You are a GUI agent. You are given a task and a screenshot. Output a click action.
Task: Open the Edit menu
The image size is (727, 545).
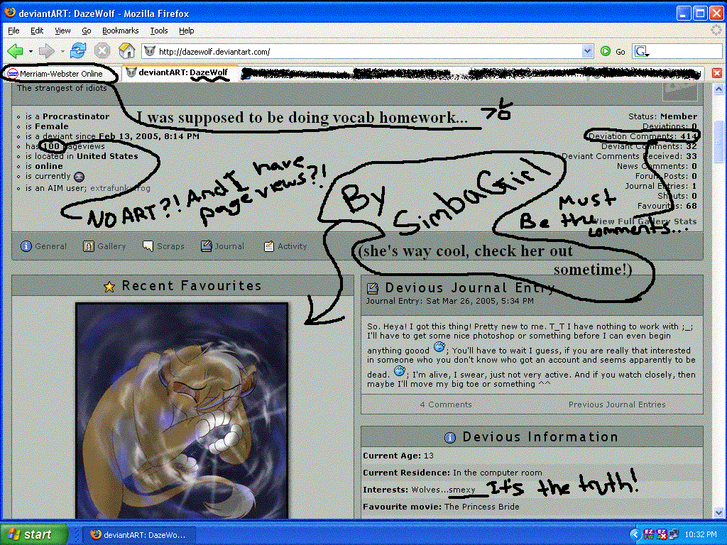click(x=37, y=31)
